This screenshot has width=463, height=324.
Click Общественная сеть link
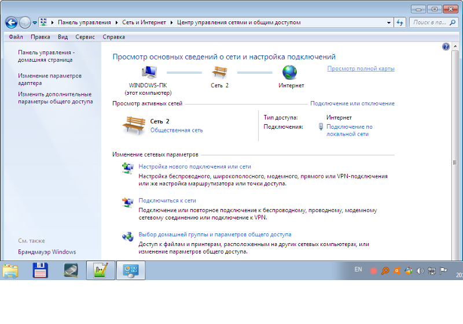pyautogui.click(x=177, y=130)
